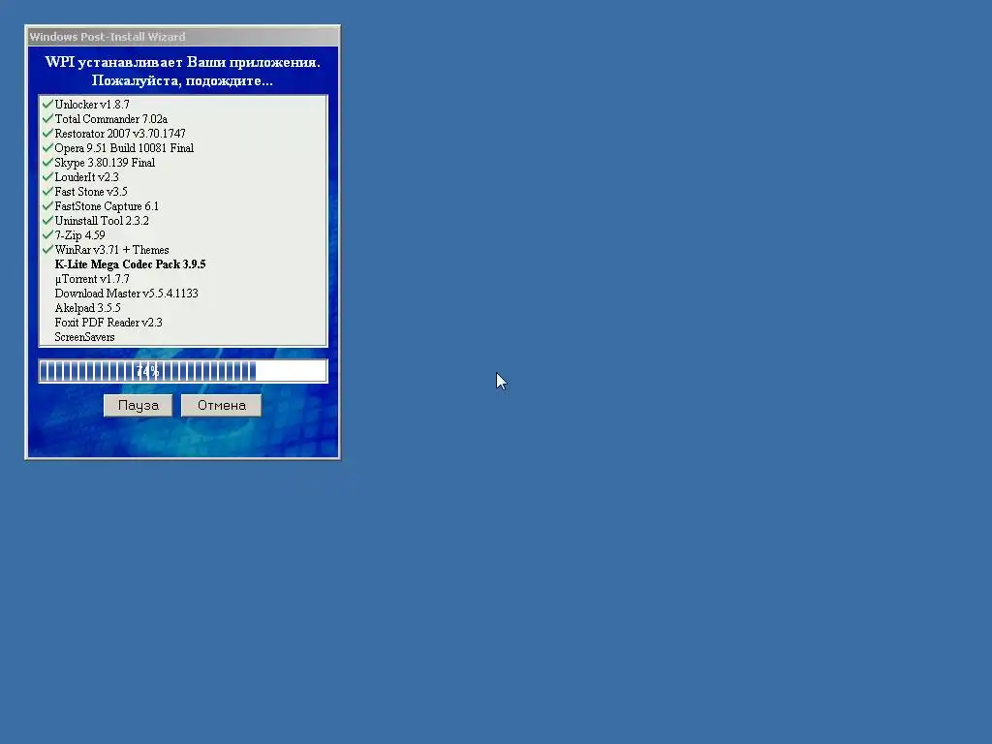Select the Akelpad 3.5.5 entry
Viewport: 992px width, 744px height.
(x=87, y=308)
